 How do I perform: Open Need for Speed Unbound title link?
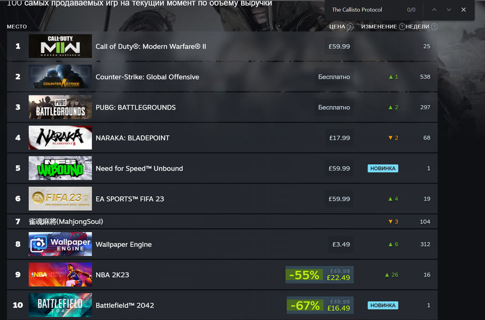[x=139, y=169]
